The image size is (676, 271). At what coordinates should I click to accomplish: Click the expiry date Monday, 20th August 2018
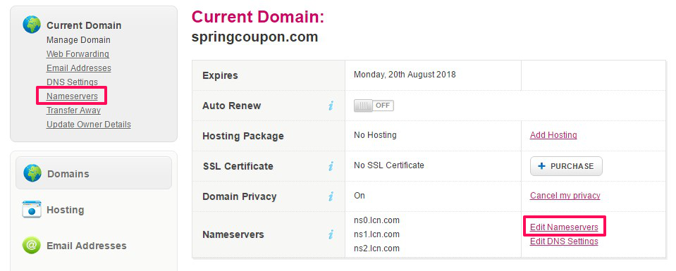405,75
